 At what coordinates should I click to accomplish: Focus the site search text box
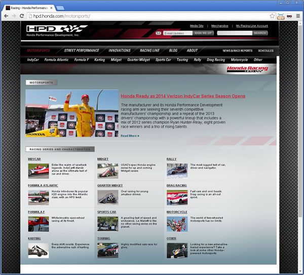(234, 33)
